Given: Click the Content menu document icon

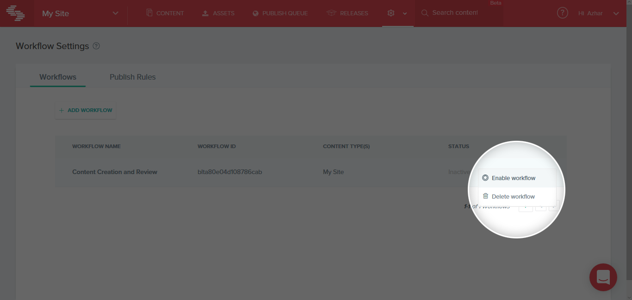Looking at the screenshot, I should 149,13.
